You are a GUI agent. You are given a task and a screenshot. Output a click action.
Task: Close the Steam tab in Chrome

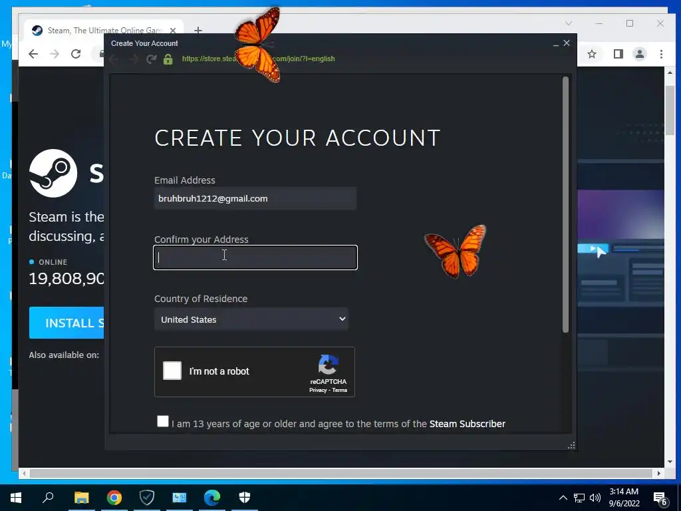point(173,31)
